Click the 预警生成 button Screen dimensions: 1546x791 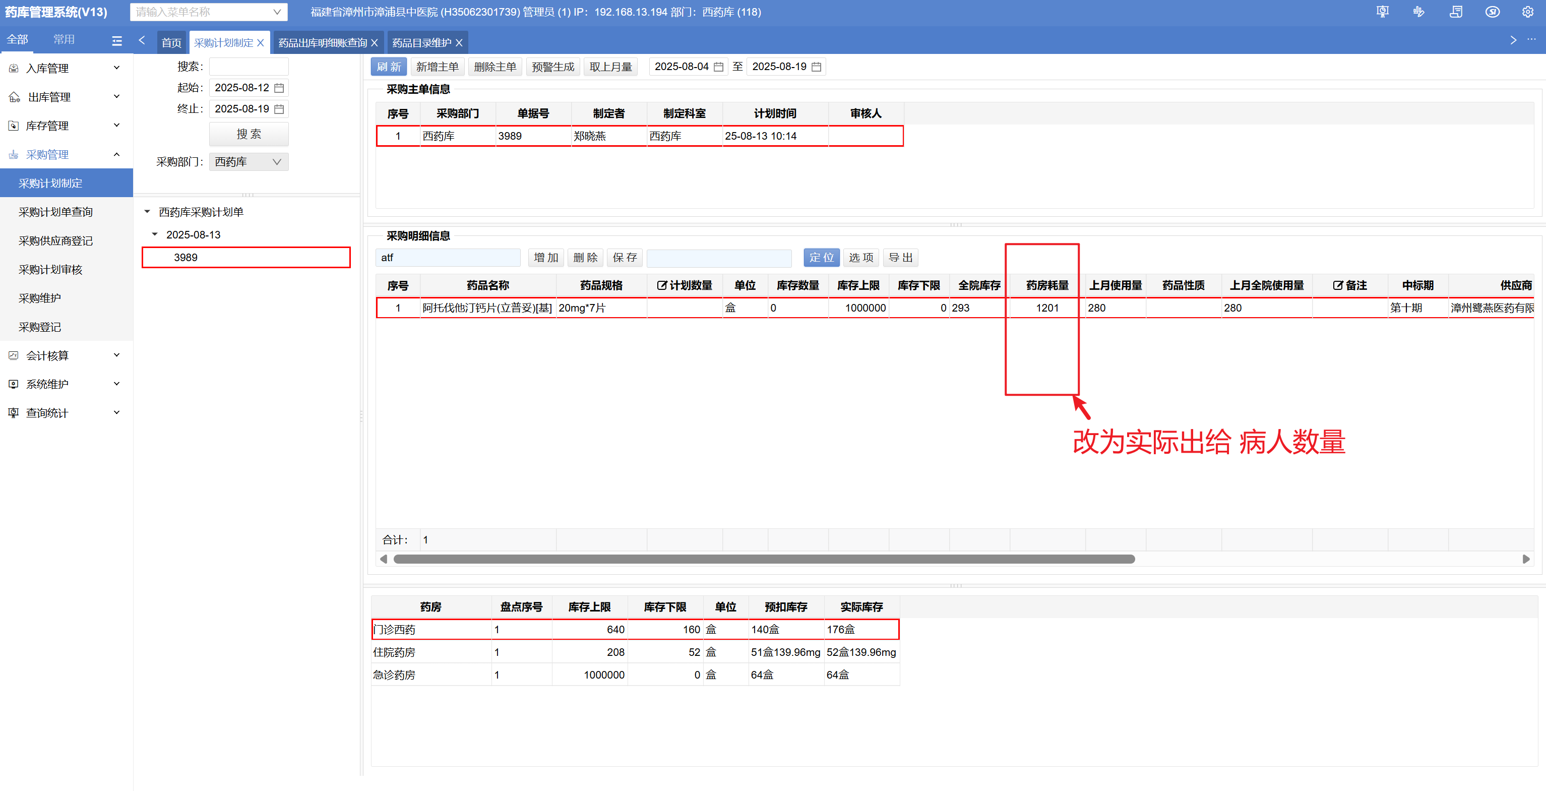(x=552, y=67)
